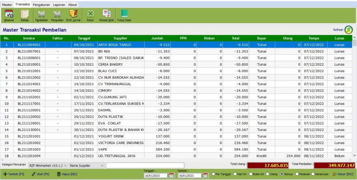Screen dimensions: 357x180
Task: Switch to the Transaksi tab
Action: tap(23, 4)
